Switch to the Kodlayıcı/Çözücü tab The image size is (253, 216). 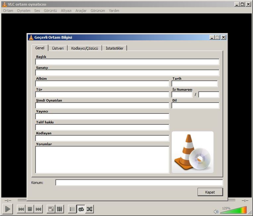click(x=85, y=48)
